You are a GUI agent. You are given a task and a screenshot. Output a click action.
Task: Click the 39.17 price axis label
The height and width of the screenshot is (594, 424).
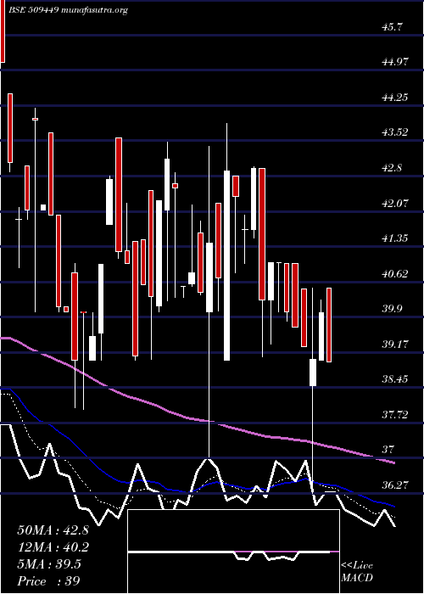[395, 344]
